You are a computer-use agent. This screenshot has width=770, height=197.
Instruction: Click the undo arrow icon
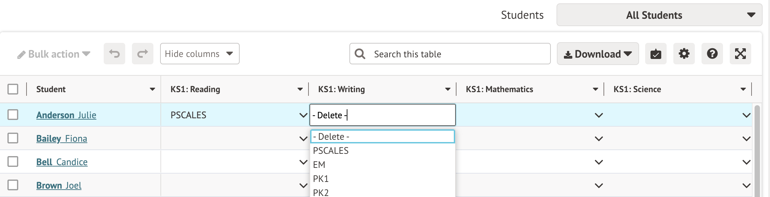[114, 54]
